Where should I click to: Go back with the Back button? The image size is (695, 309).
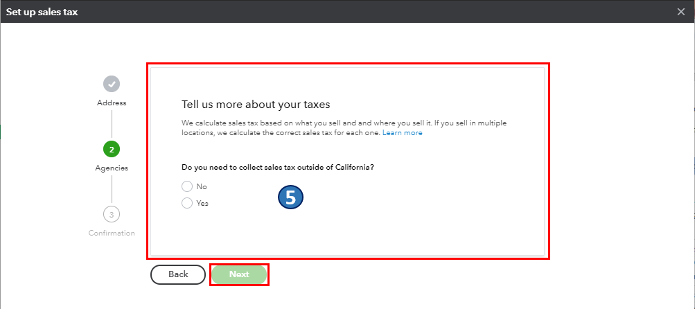click(178, 274)
